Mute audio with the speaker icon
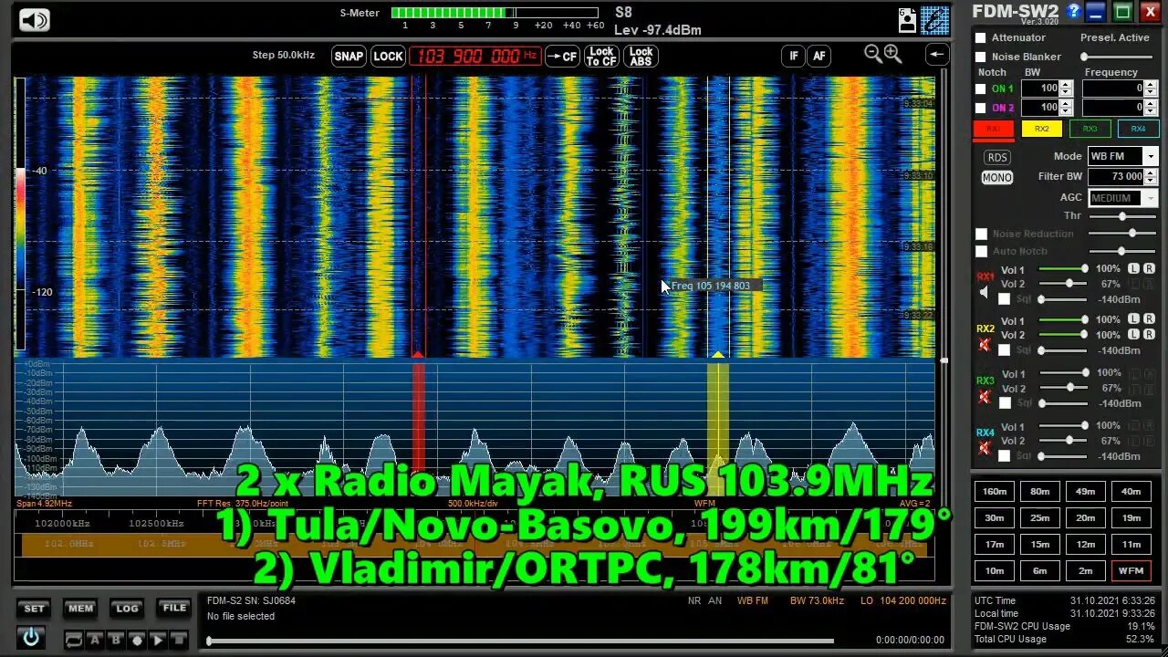This screenshot has height=657, width=1168. tap(34, 20)
